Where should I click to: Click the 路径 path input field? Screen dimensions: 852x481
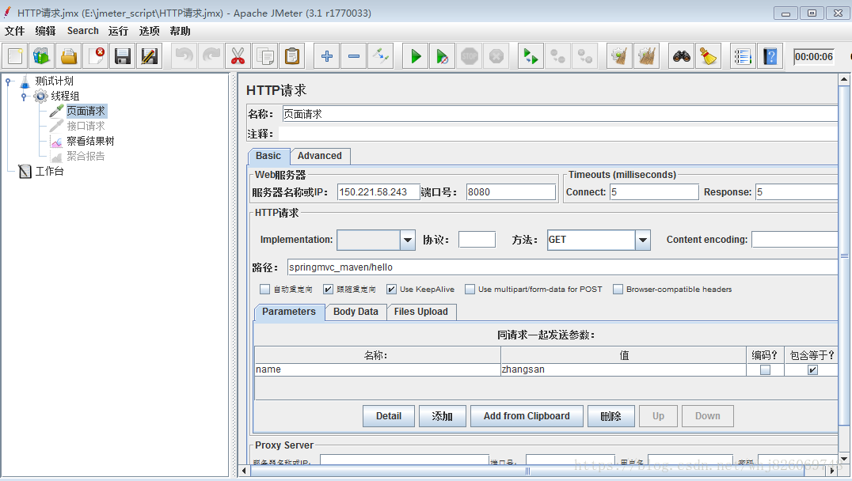pyautogui.click(x=562, y=267)
